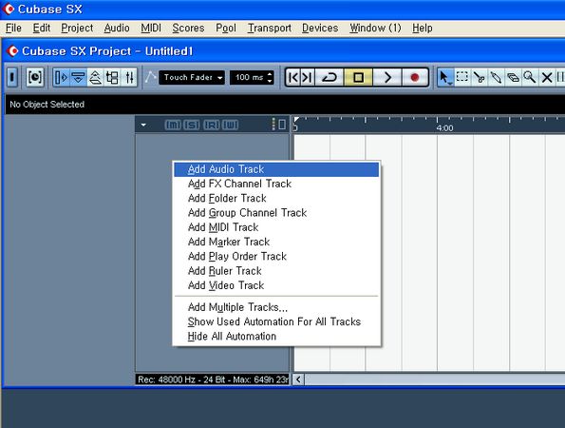Click the Record transport button
The width and height of the screenshot is (565, 428).
[x=415, y=77]
